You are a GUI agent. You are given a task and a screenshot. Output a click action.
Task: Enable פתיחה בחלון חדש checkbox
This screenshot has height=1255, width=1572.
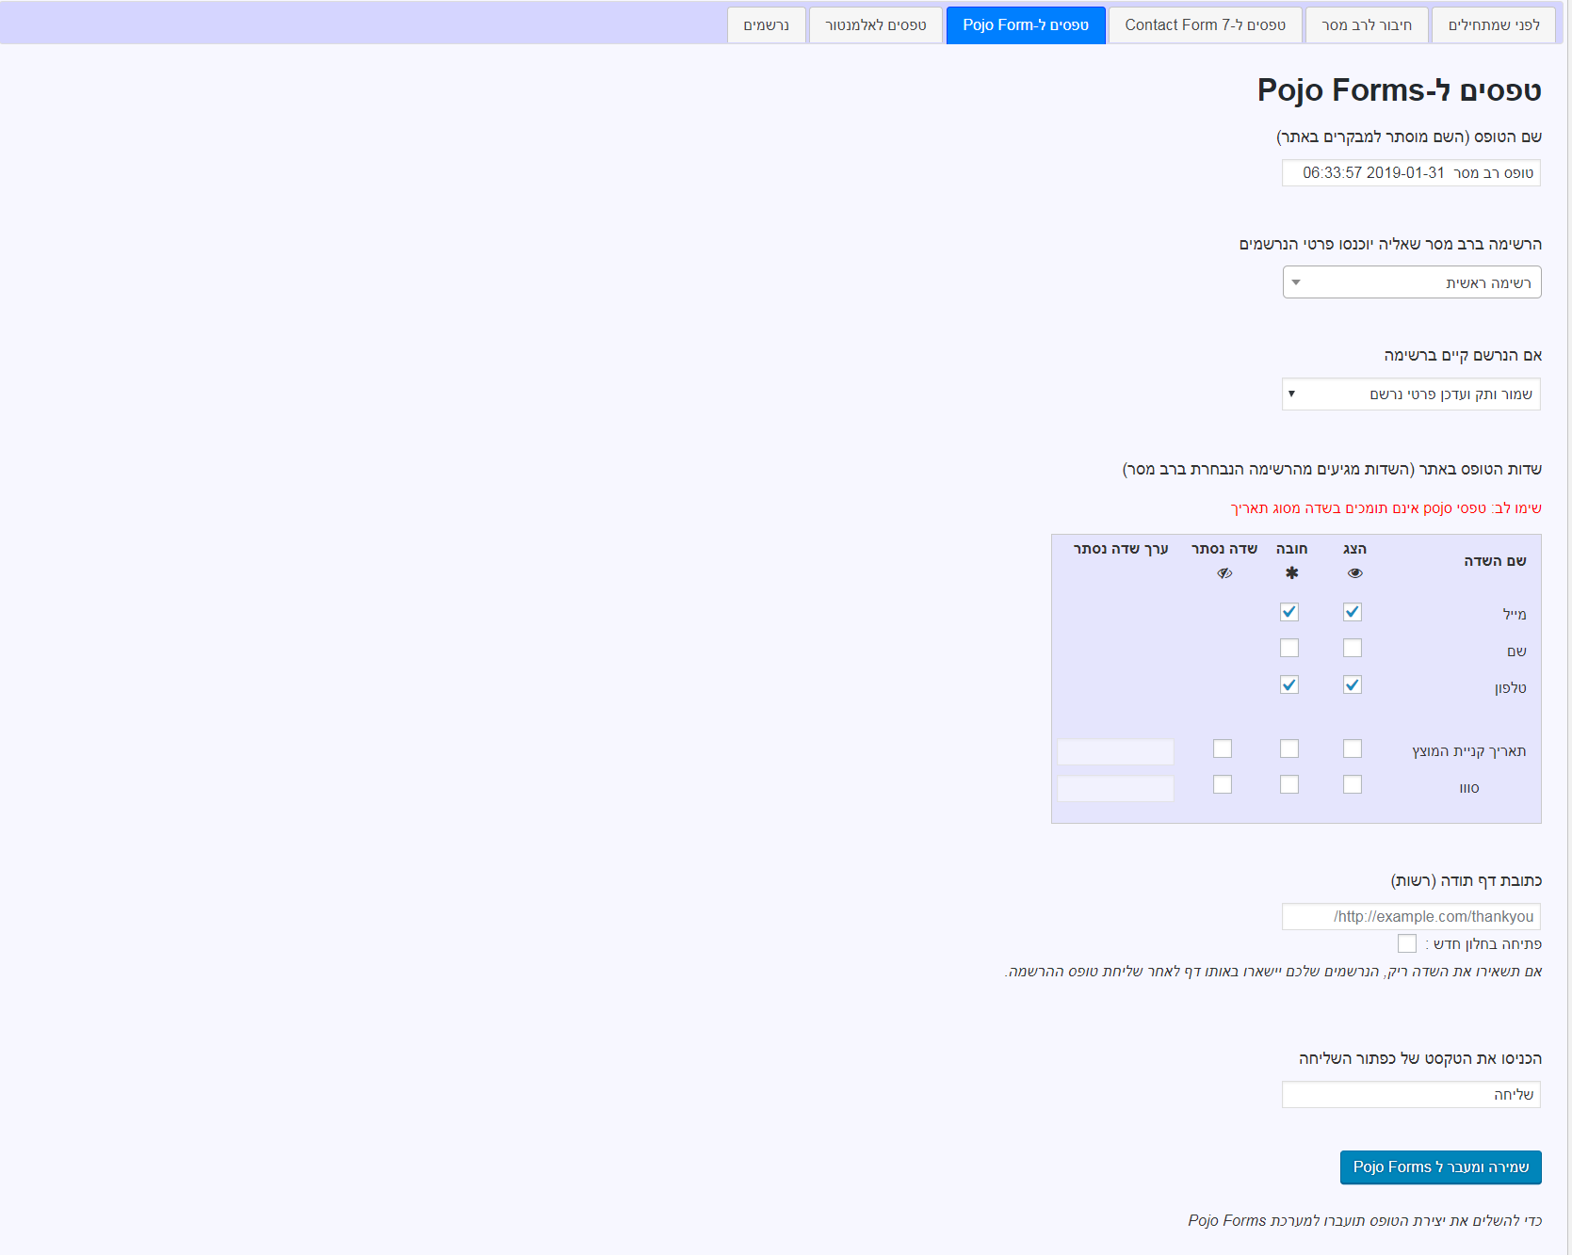(1406, 943)
